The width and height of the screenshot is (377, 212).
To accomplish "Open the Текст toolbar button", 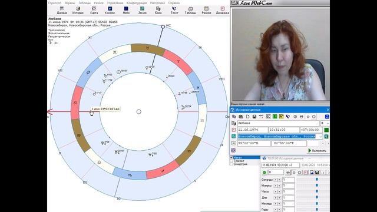I will coord(174,11).
